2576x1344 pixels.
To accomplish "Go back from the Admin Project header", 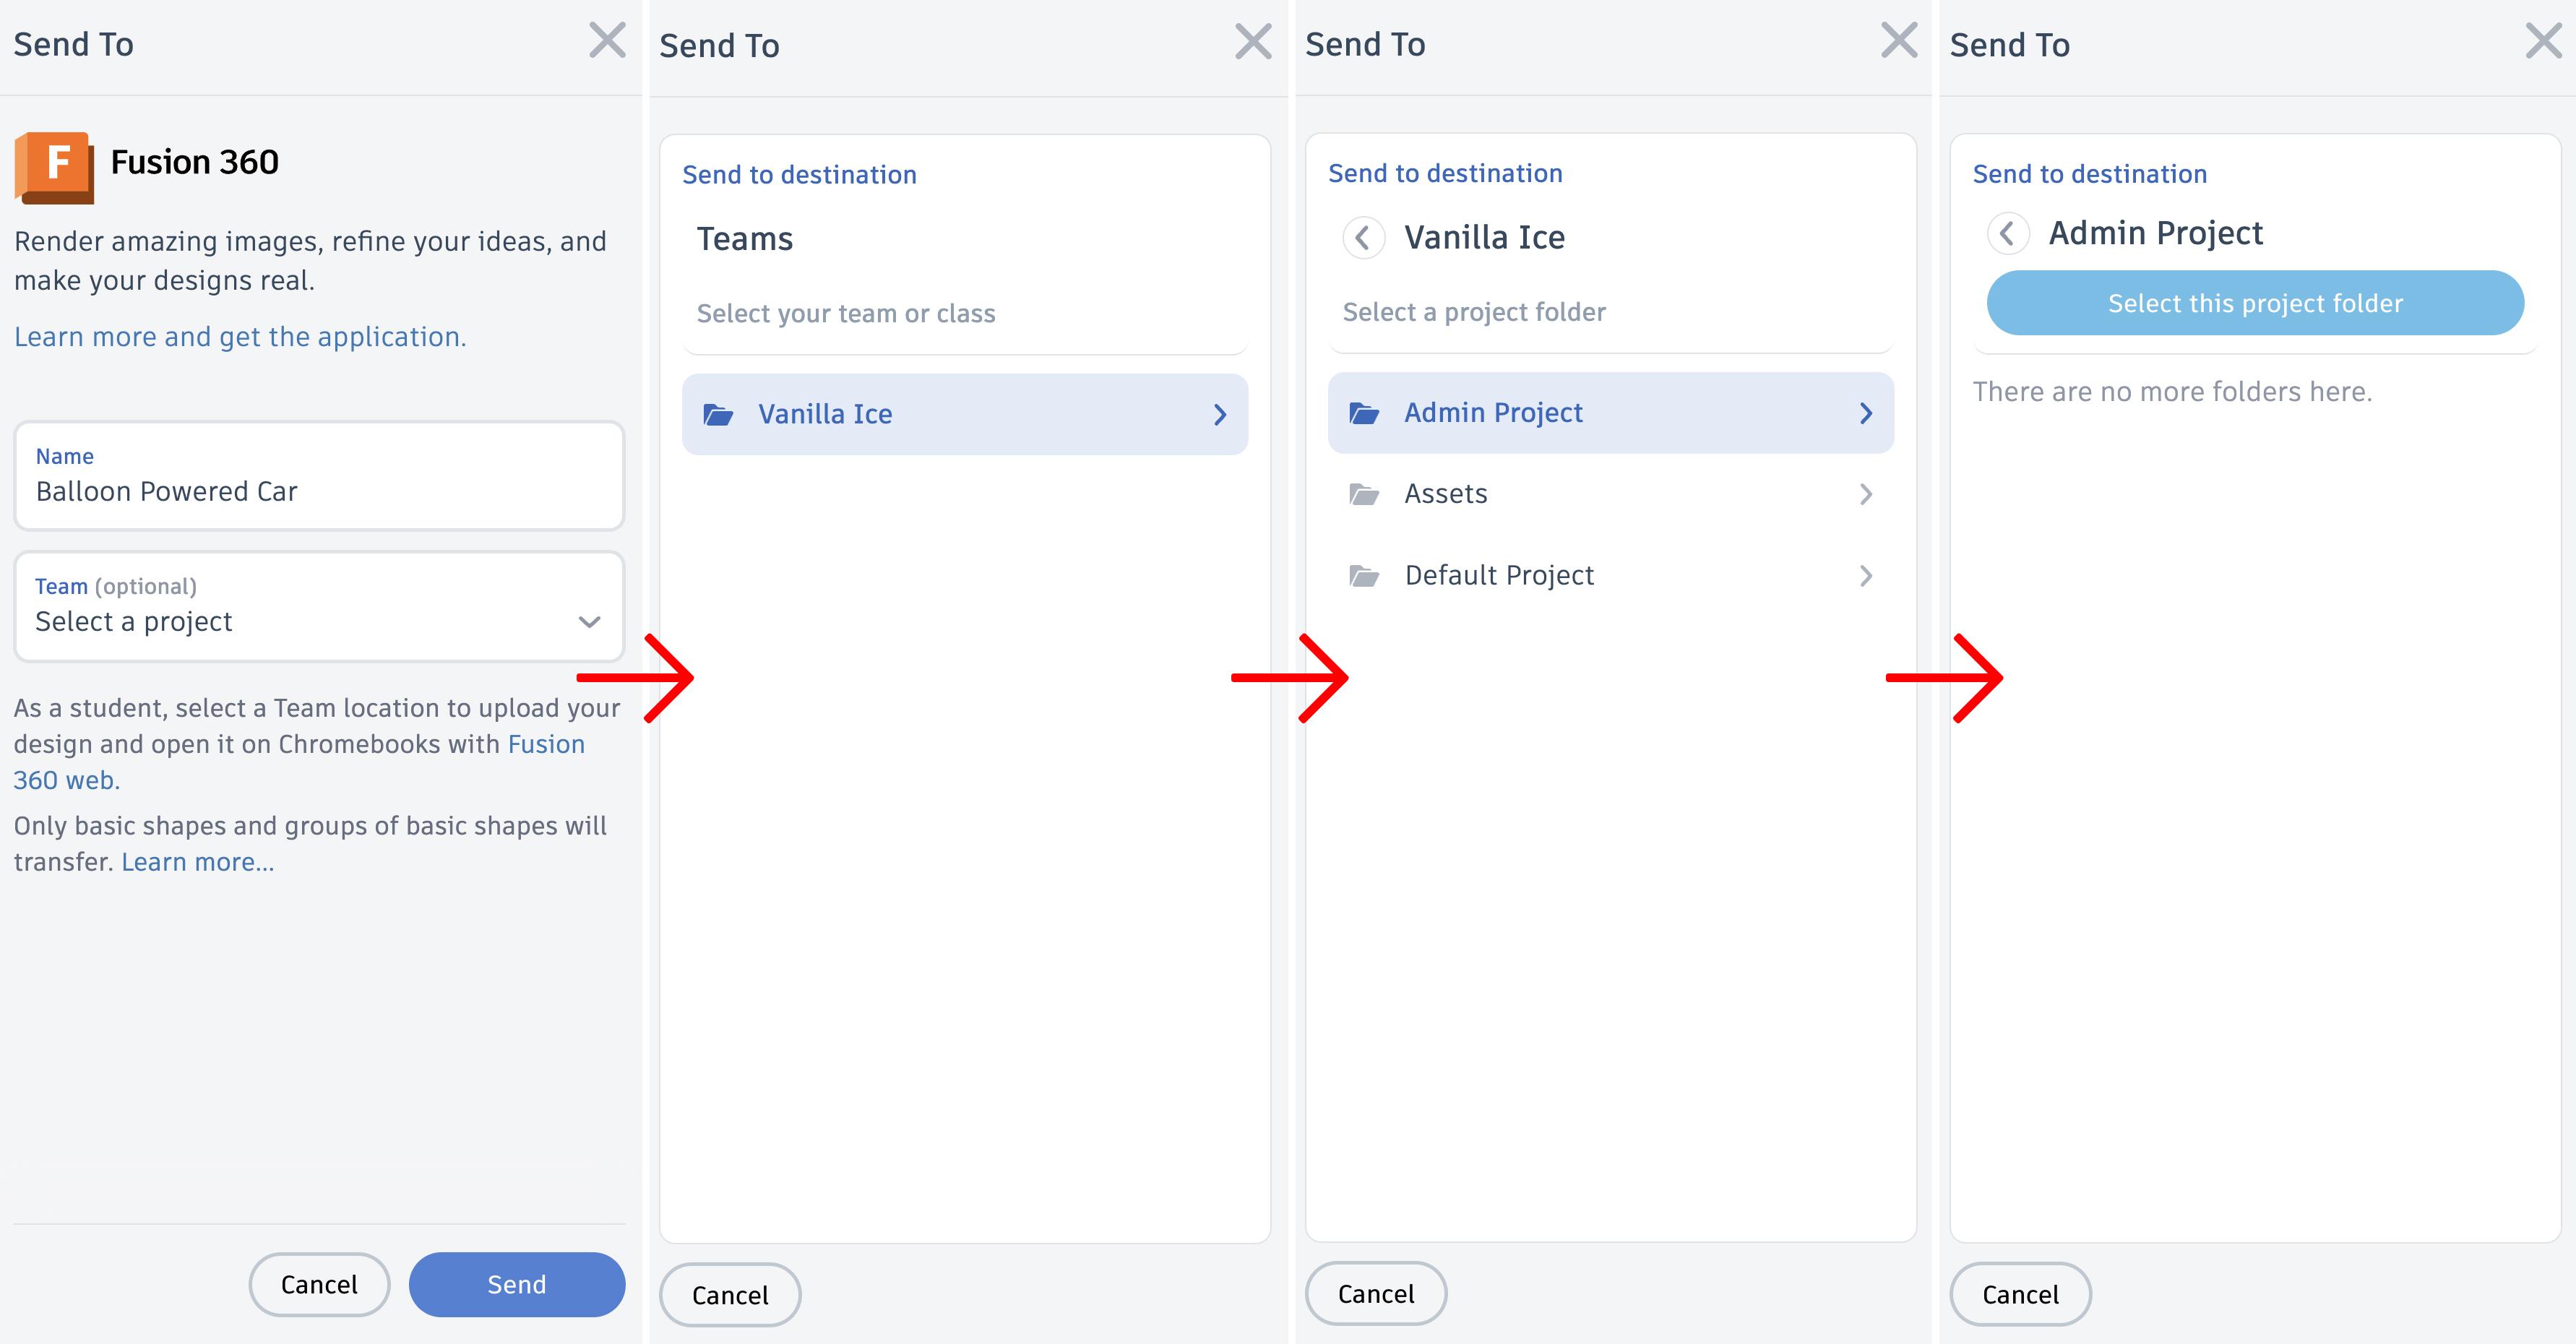I will point(2007,234).
